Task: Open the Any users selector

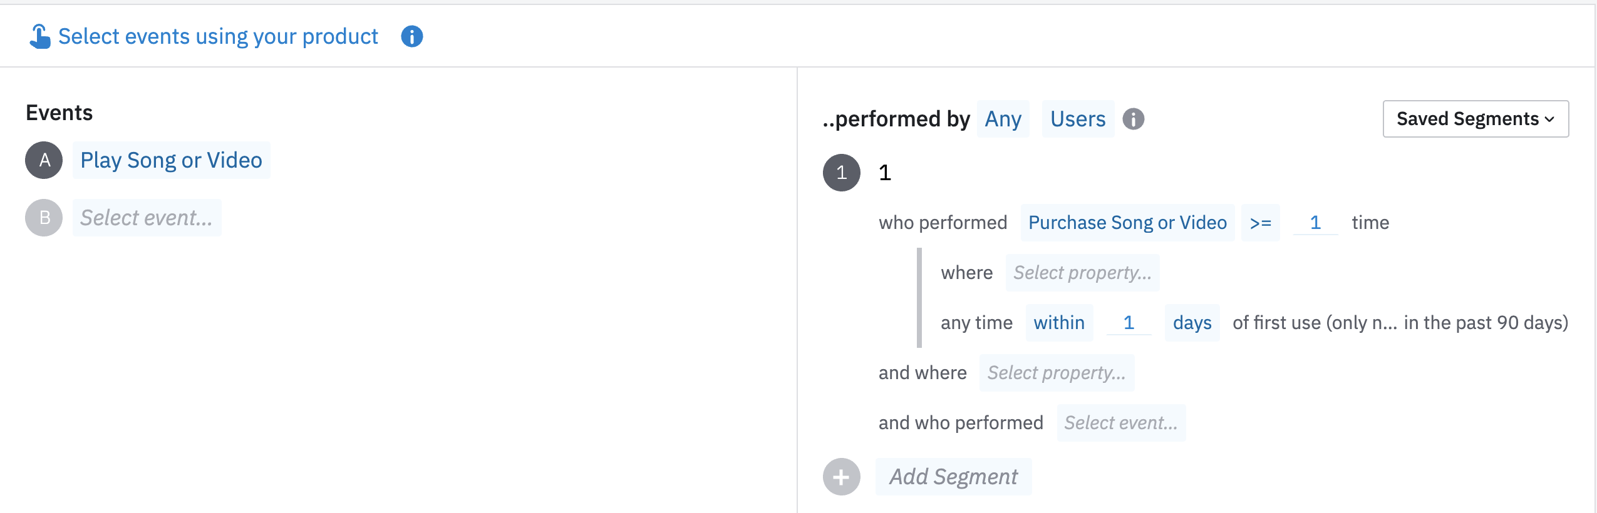Action: pyautogui.click(x=1003, y=119)
